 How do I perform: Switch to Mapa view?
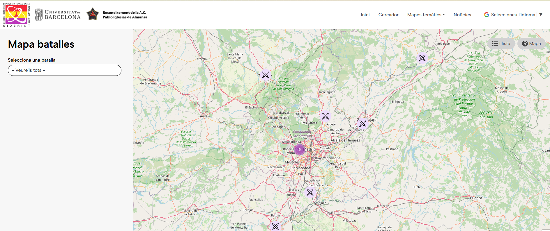tap(531, 44)
